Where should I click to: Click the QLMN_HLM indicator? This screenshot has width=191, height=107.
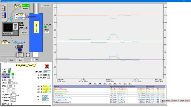48,75
